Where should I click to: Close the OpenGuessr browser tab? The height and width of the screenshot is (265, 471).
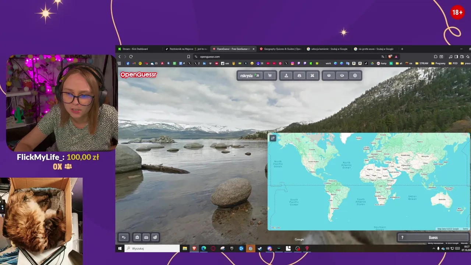pyautogui.click(x=254, y=49)
